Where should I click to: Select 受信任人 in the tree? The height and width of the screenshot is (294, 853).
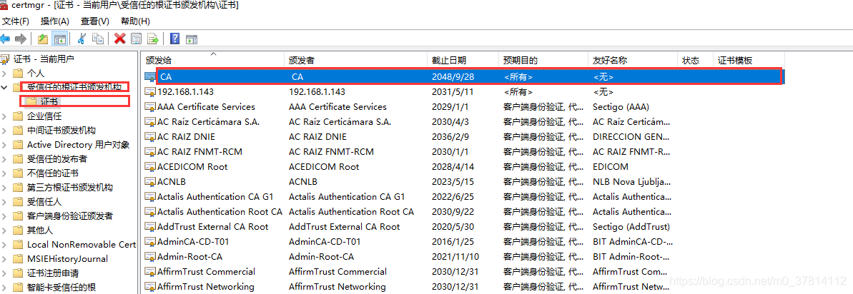pyautogui.click(x=44, y=202)
